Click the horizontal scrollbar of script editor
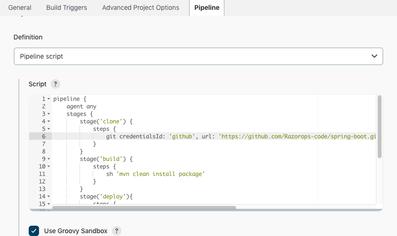Screen dimensions: 397x236 click(x=144, y=207)
